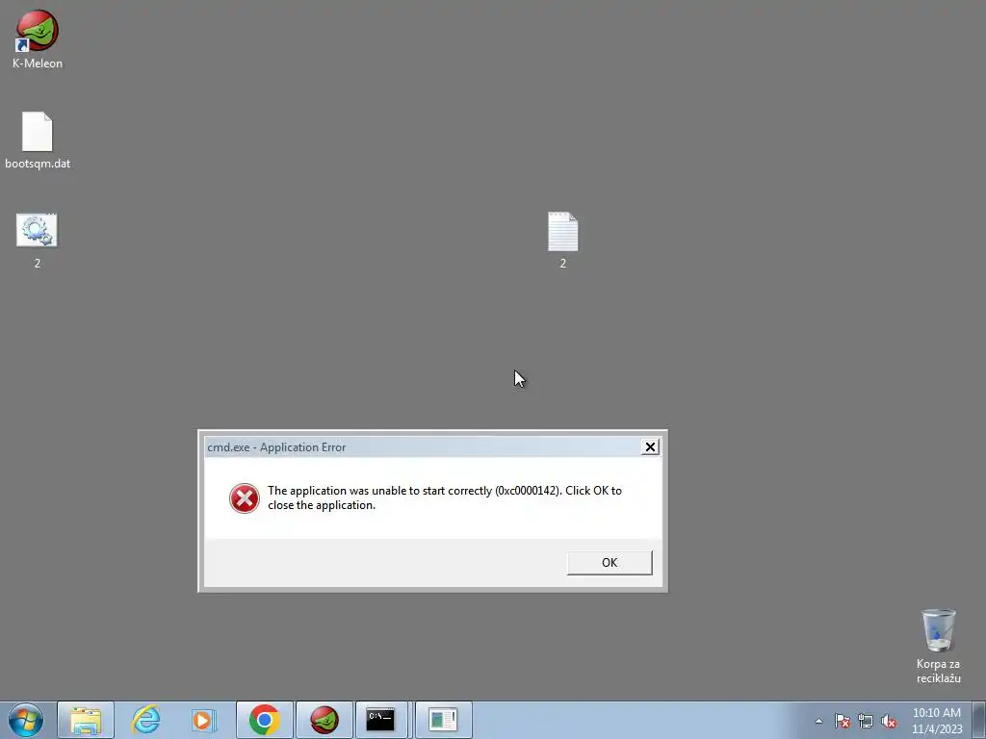
Task: Click OK in the cmd.exe error dialog
Action: click(610, 562)
